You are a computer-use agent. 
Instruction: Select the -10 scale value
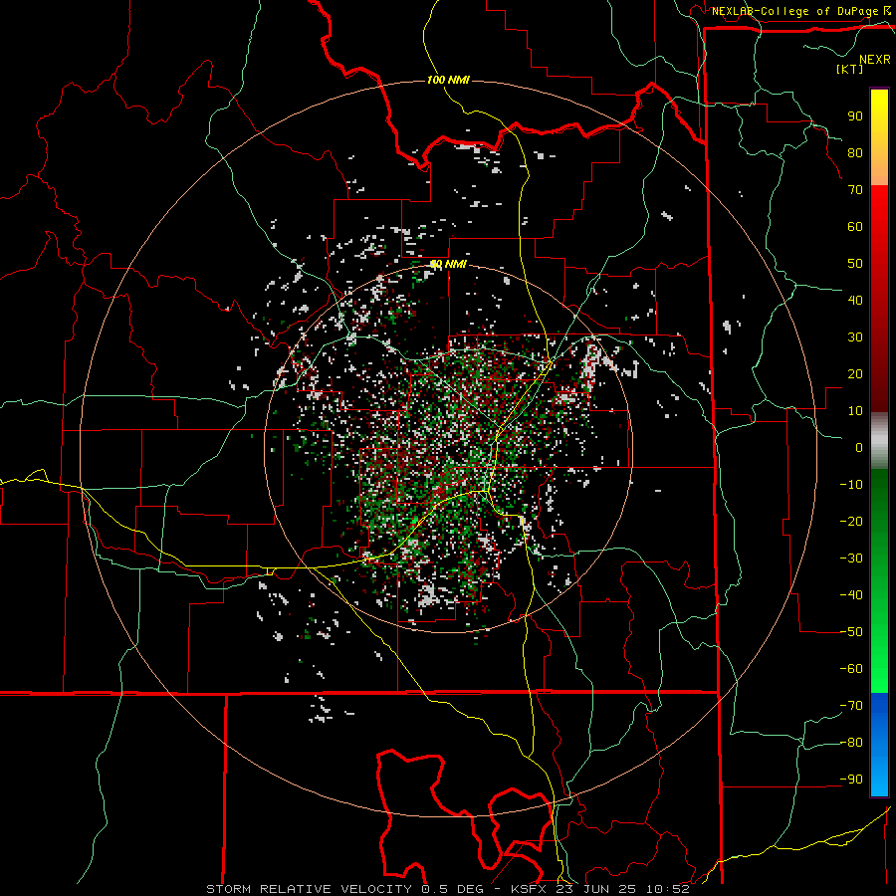pyautogui.click(x=851, y=485)
